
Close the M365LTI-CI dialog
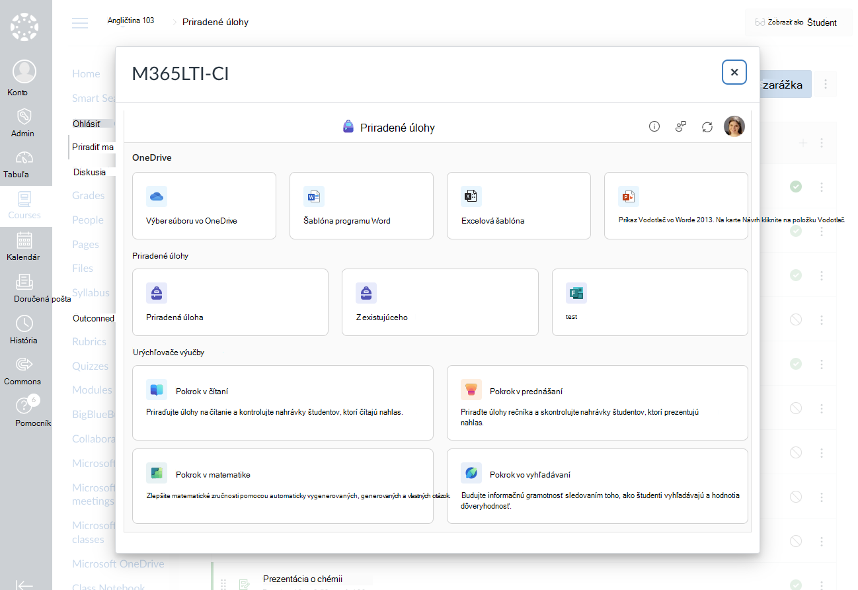click(x=734, y=72)
